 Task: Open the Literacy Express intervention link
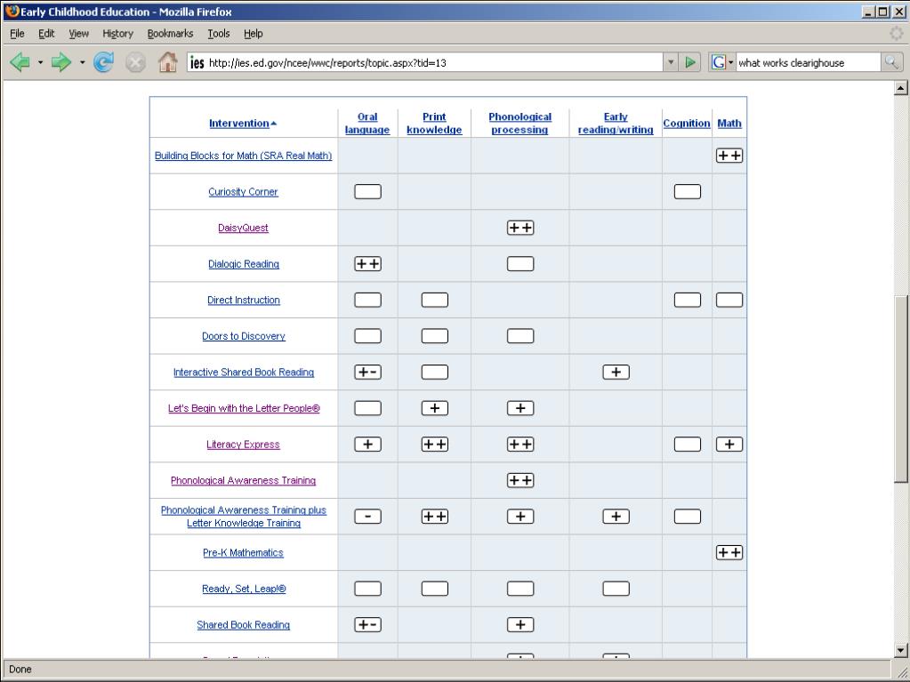pyautogui.click(x=243, y=445)
